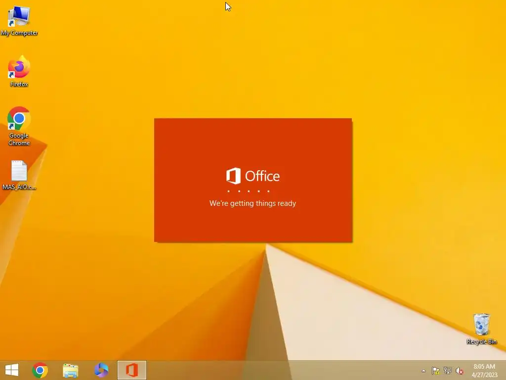Show hidden system tray icons

[x=423, y=371]
